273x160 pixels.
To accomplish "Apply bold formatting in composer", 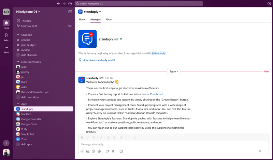I will (82, 138).
